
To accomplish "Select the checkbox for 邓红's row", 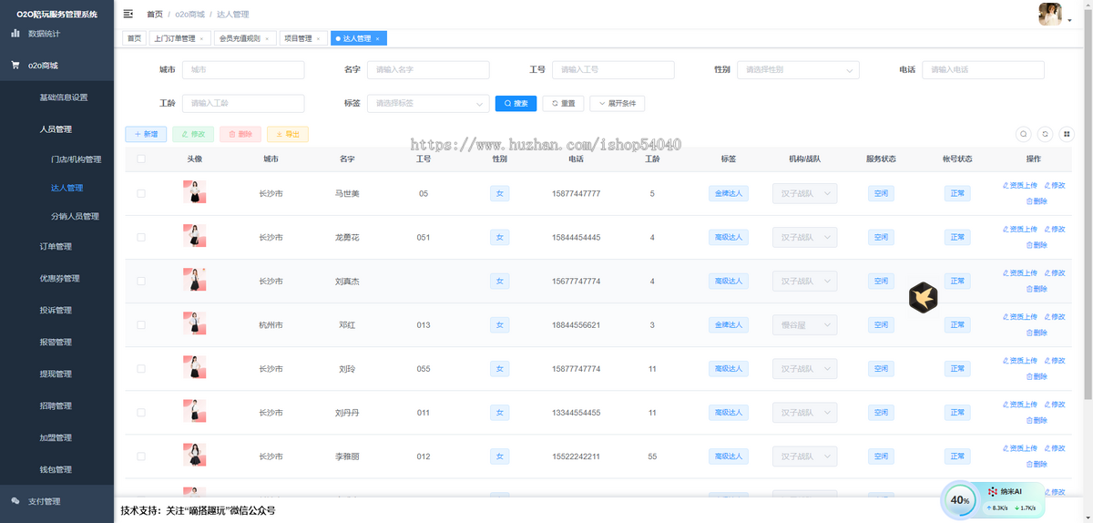I will (x=141, y=325).
